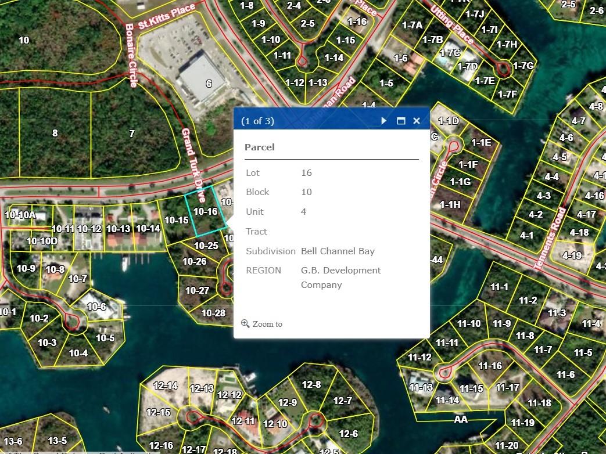Select parcel 10-13 on the map
This screenshot has width=606, height=454.
(x=119, y=229)
